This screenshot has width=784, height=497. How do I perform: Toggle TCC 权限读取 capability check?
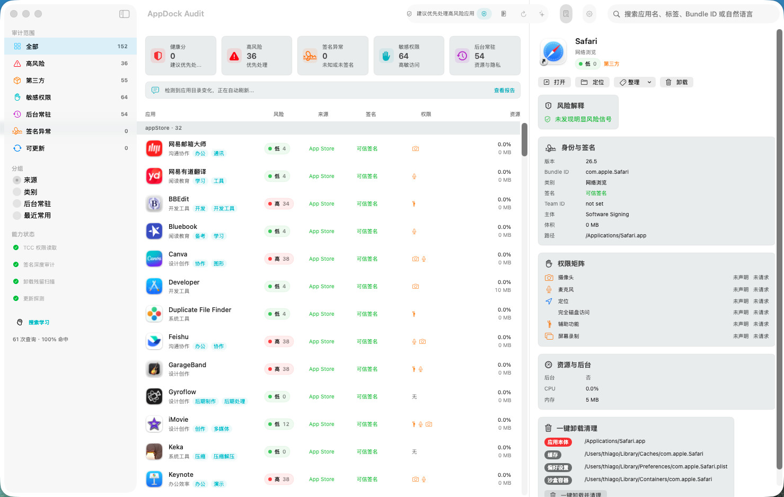click(x=16, y=247)
